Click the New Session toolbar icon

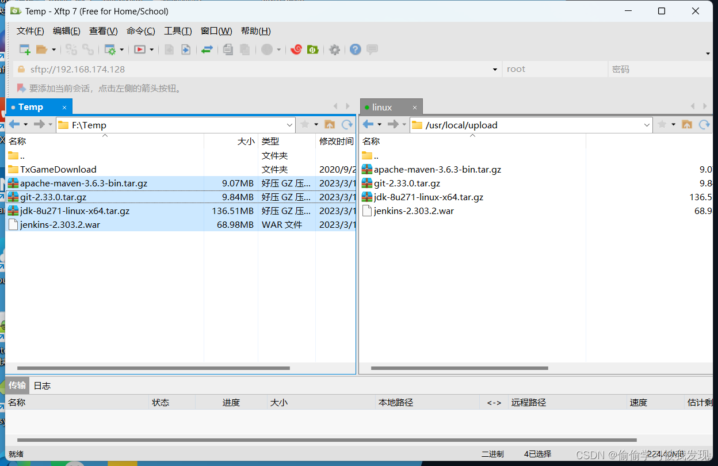(25, 49)
